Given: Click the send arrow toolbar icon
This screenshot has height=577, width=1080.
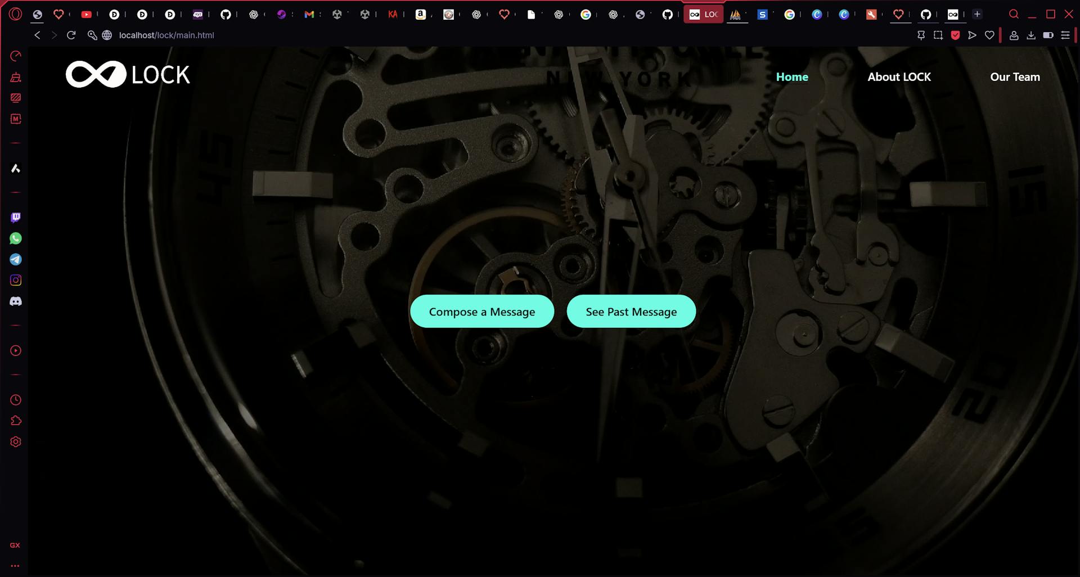Looking at the screenshot, I should 972,35.
